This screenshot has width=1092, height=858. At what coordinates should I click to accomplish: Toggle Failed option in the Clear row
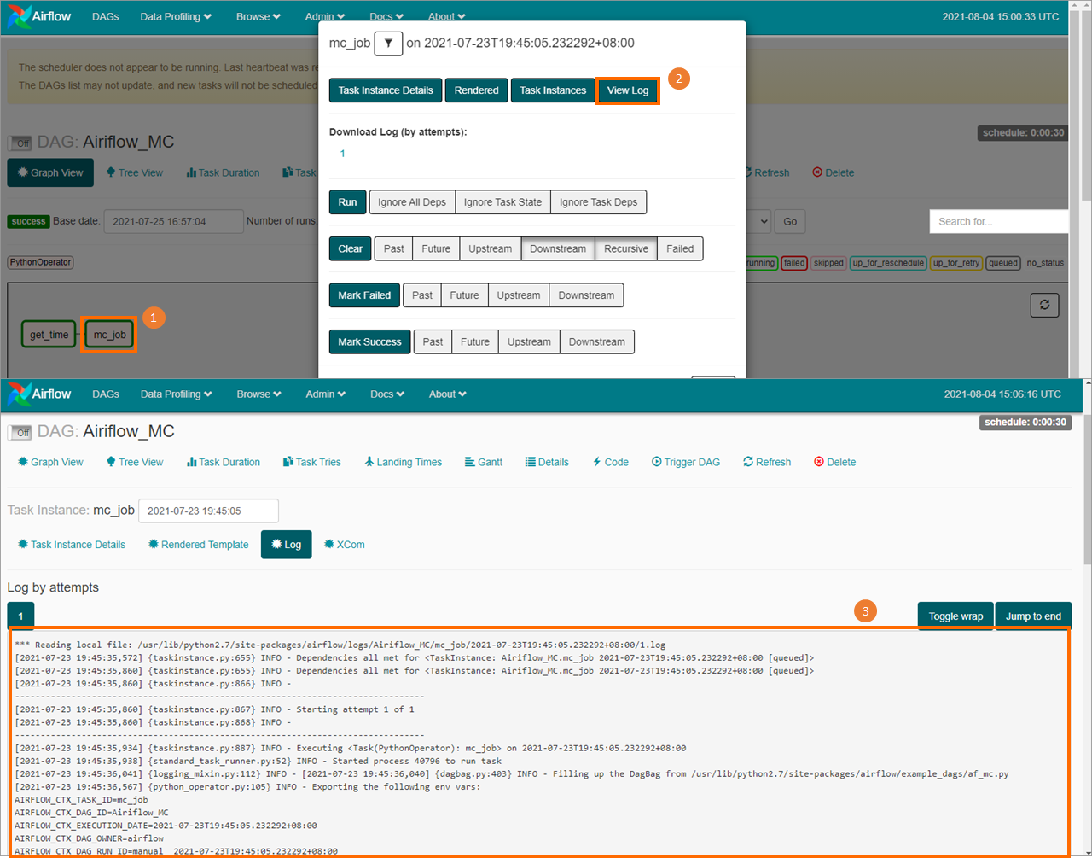pos(680,248)
